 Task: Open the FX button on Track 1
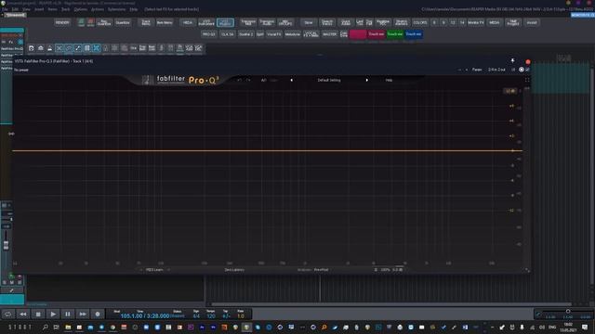(10, 42)
